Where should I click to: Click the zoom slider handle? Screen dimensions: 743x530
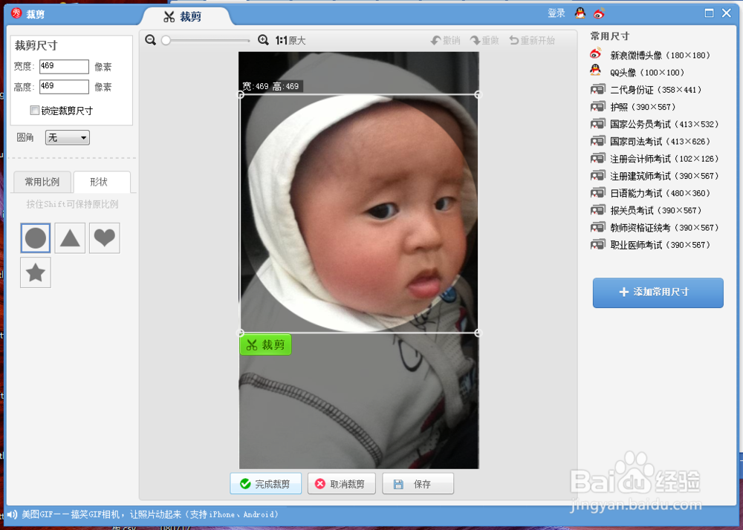coord(166,41)
